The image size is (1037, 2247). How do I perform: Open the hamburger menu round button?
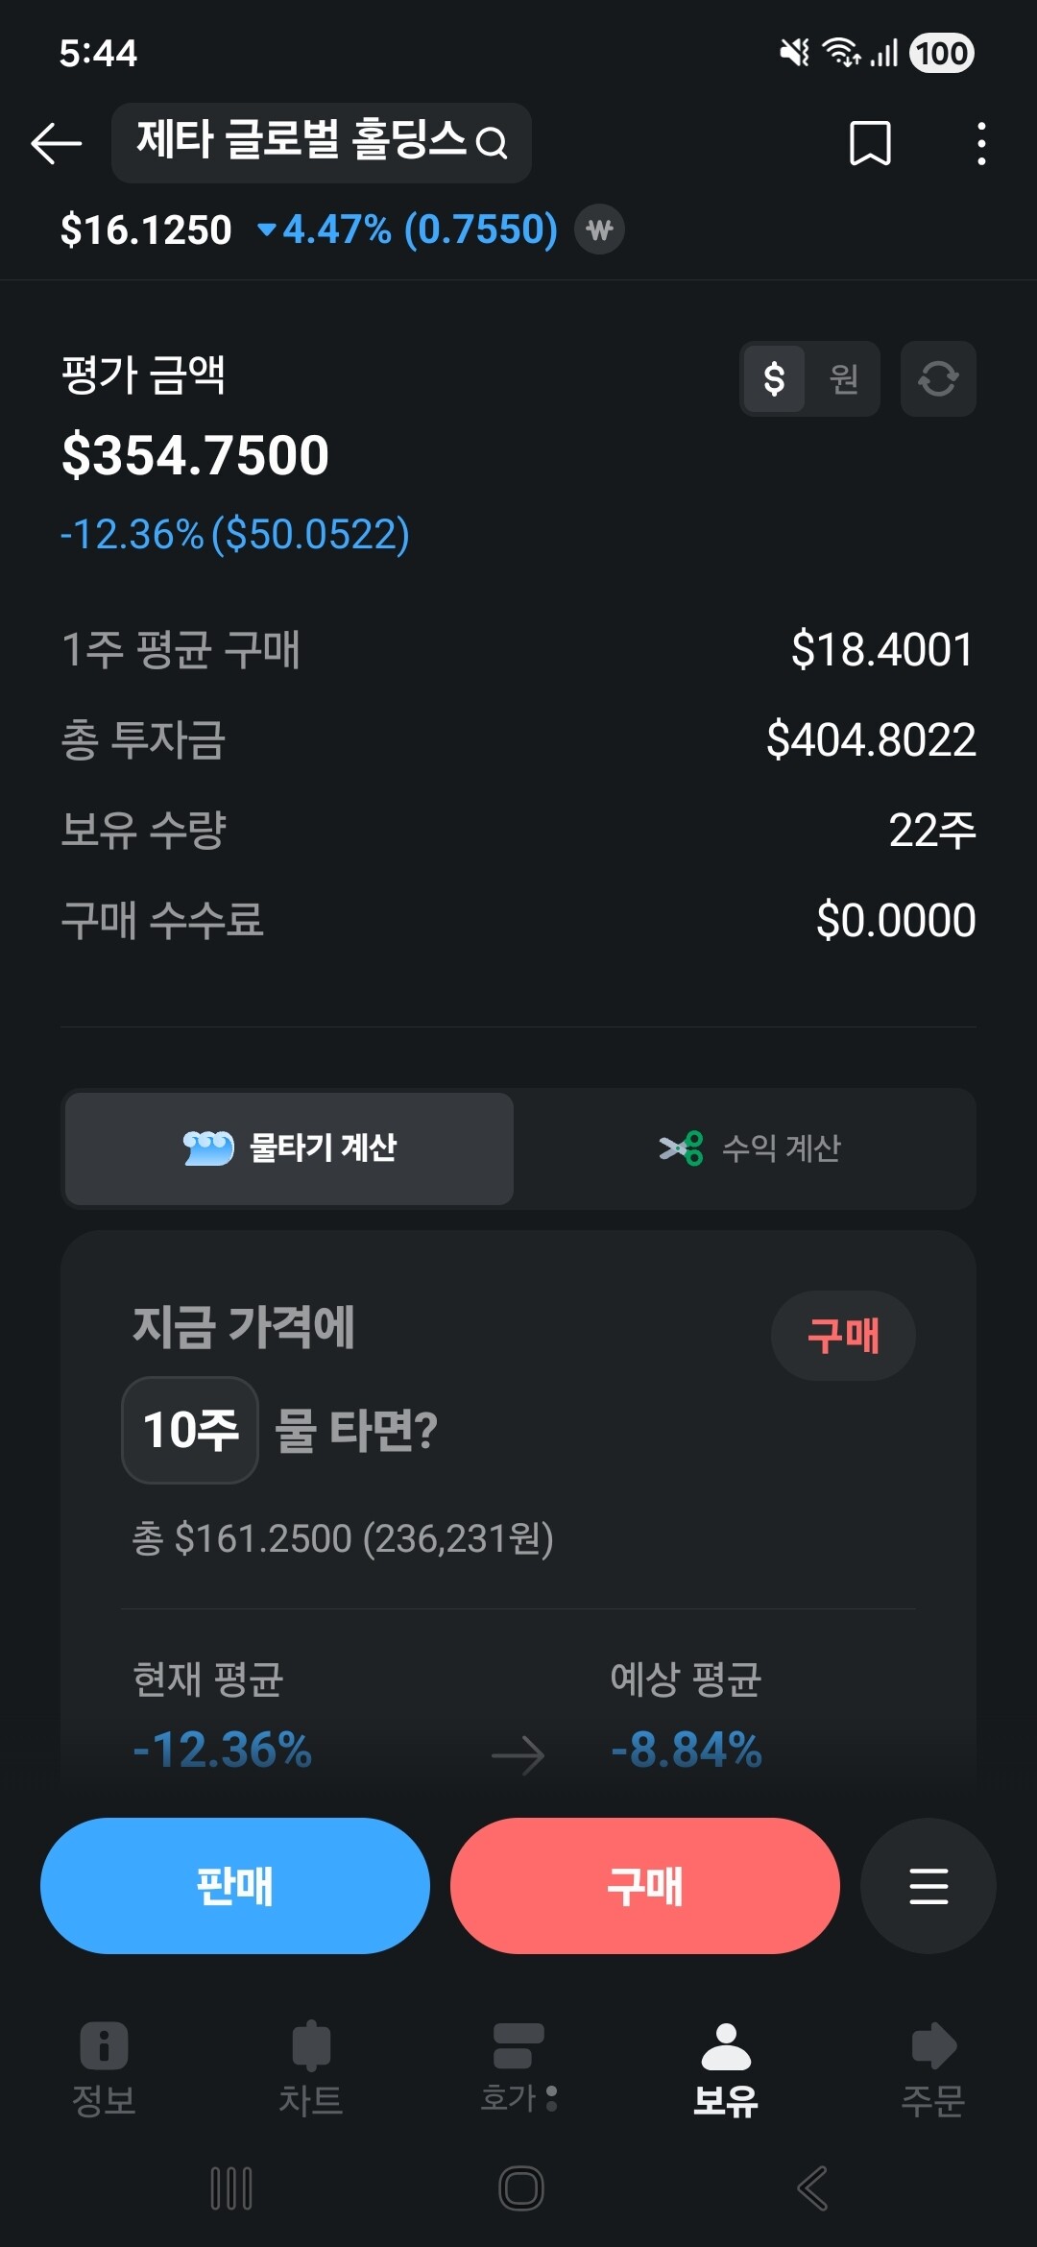(x=928, y=1886)
